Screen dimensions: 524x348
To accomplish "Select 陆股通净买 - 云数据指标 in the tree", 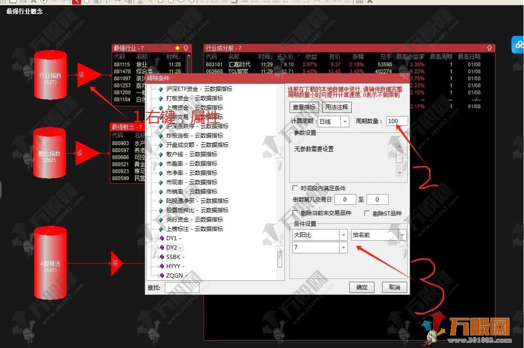I will 197,201.
